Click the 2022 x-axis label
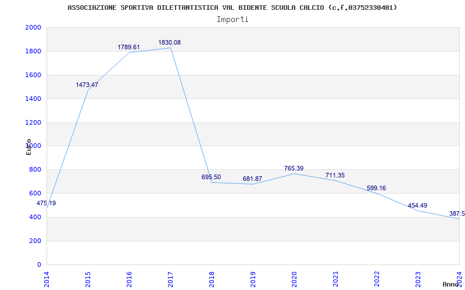465x290 pixels. click(x=377, y=279)
